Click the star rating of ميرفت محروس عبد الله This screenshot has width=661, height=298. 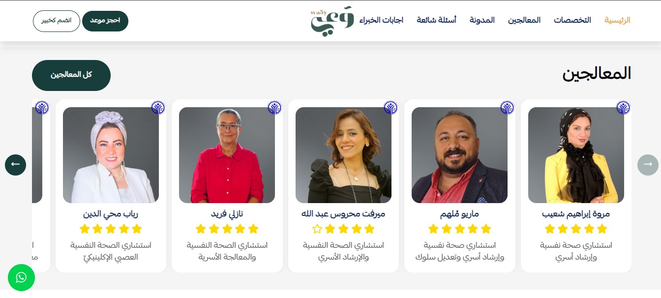(x=343, y=229)
